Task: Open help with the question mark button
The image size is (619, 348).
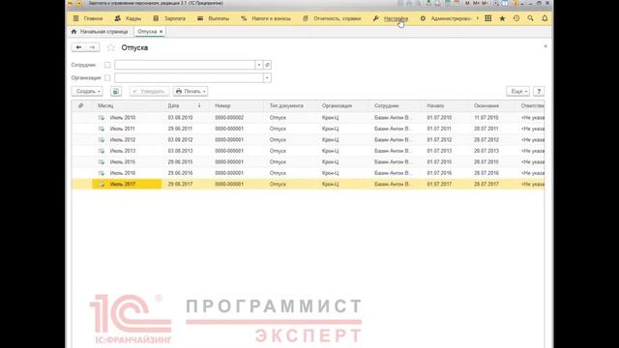Action: [x=539, y=91]
